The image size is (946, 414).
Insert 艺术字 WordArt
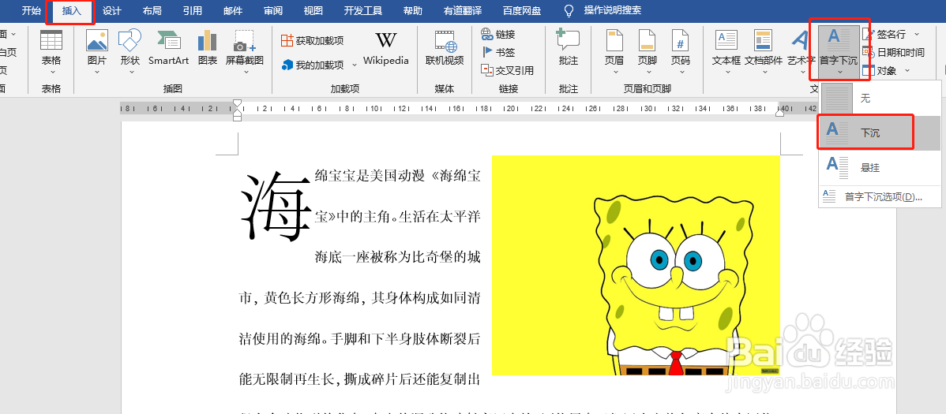point(801,48)
